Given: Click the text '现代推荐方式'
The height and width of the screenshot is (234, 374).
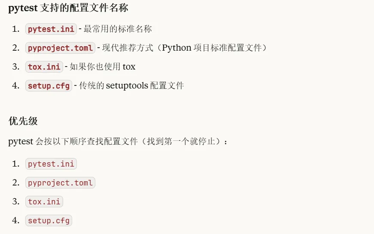Looking at the screenshot, I should coord(128,48).
